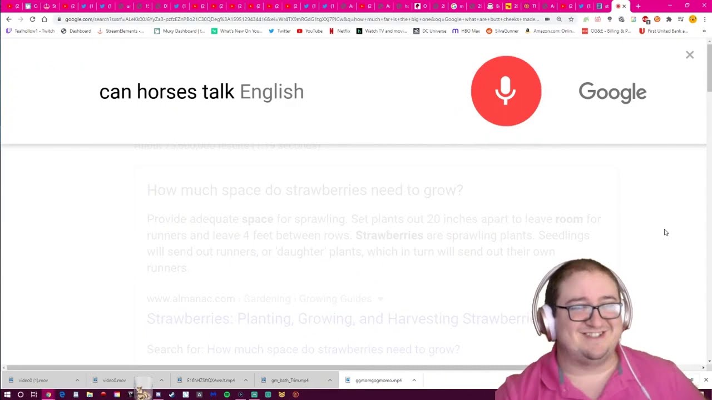Click the camera icon in address bar
This screenshot has width=712, height=400.
coord(547,19)
